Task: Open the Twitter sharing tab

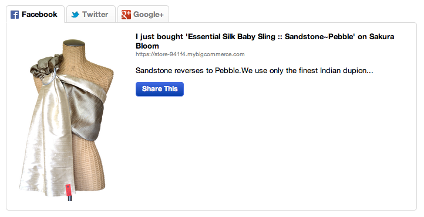Action: point(91,14)
